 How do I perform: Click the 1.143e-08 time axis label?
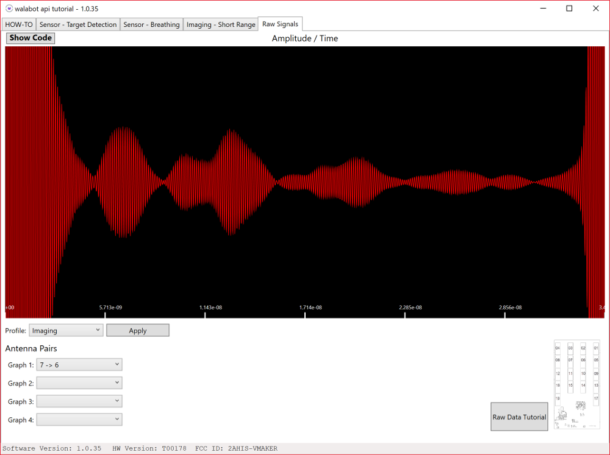coord(210,308)
